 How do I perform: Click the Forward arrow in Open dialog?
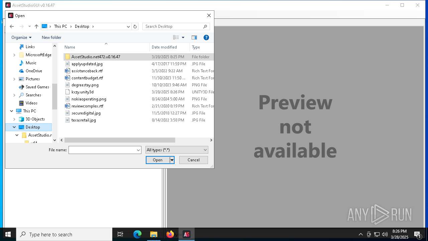point(22,26)
